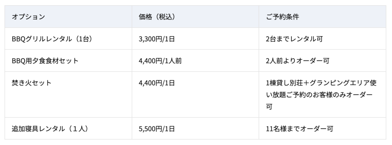This screenshot has width=392, height=145.
Task: Click the 5,500円/1日 price cell
Action: 157,129
